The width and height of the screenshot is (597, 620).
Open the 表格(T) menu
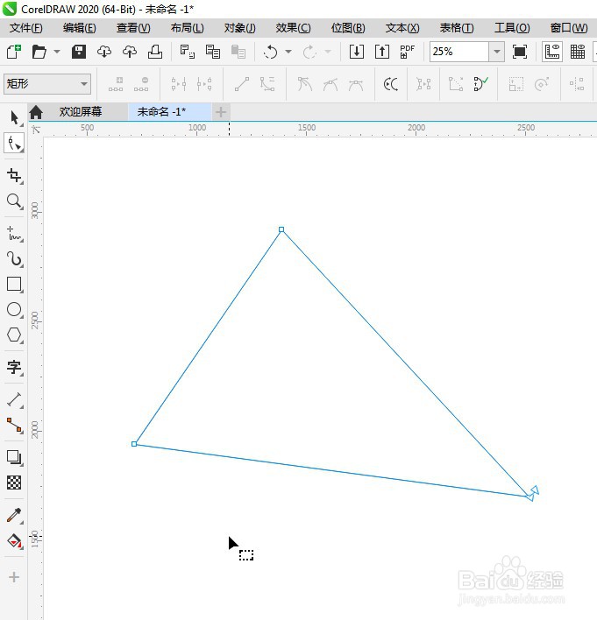457,28
